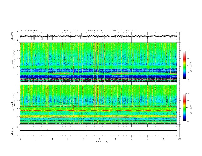Select the date text "Feb. 23, 2025"
The width and height of the screenshot is (202, 156).
pos(71,31)
